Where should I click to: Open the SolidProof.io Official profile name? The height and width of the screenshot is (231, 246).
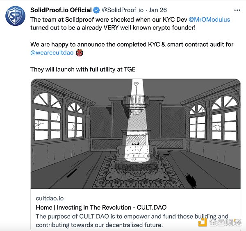pyautogui.click(x=61, y=10)
